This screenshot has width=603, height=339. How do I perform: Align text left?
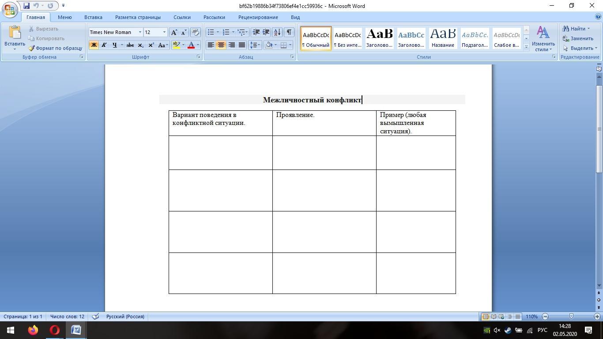[x=211, y=45]
